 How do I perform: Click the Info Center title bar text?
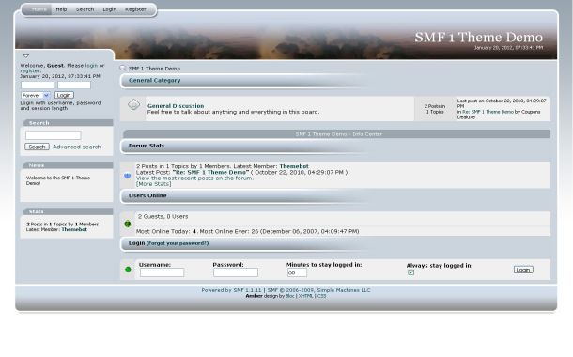point(339,134)
